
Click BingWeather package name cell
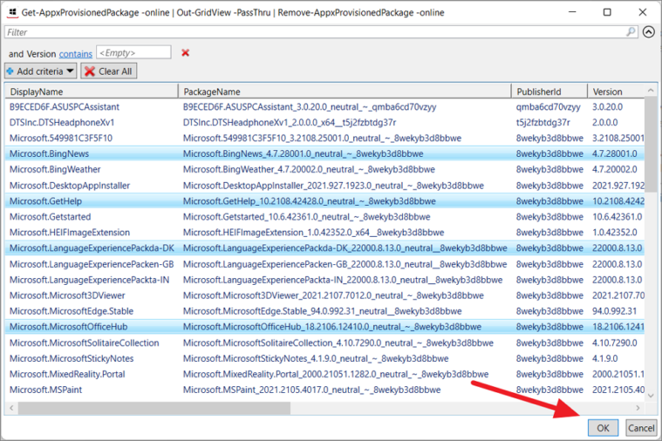[x=309, y=169]
